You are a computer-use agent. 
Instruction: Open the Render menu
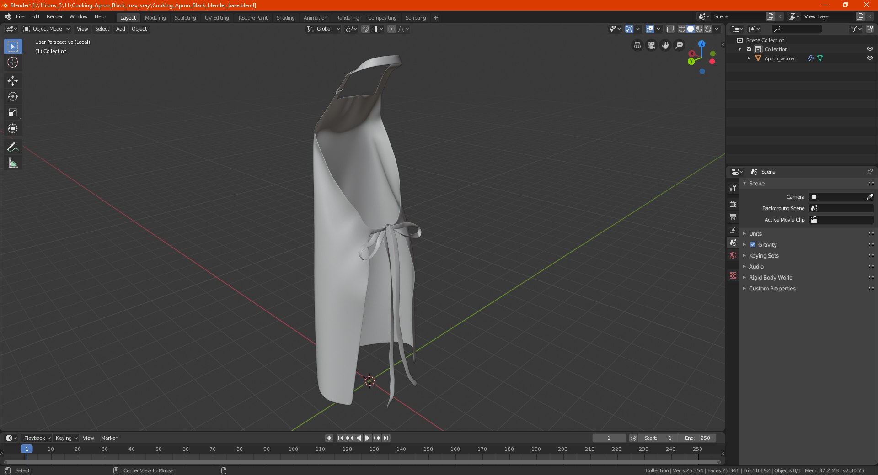point(54,16)
